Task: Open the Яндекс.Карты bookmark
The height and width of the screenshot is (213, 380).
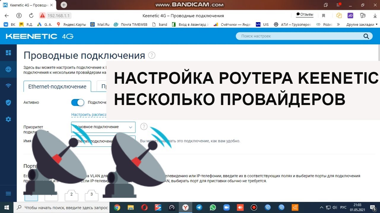Action: pos(71,25)
